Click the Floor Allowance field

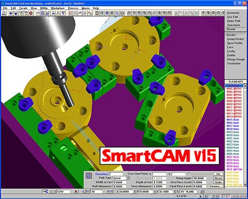point(160,187)
